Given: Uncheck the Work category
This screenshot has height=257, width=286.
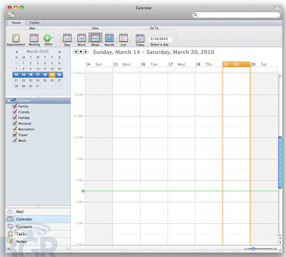Looking at the screenshot, I should pos(15,140).
